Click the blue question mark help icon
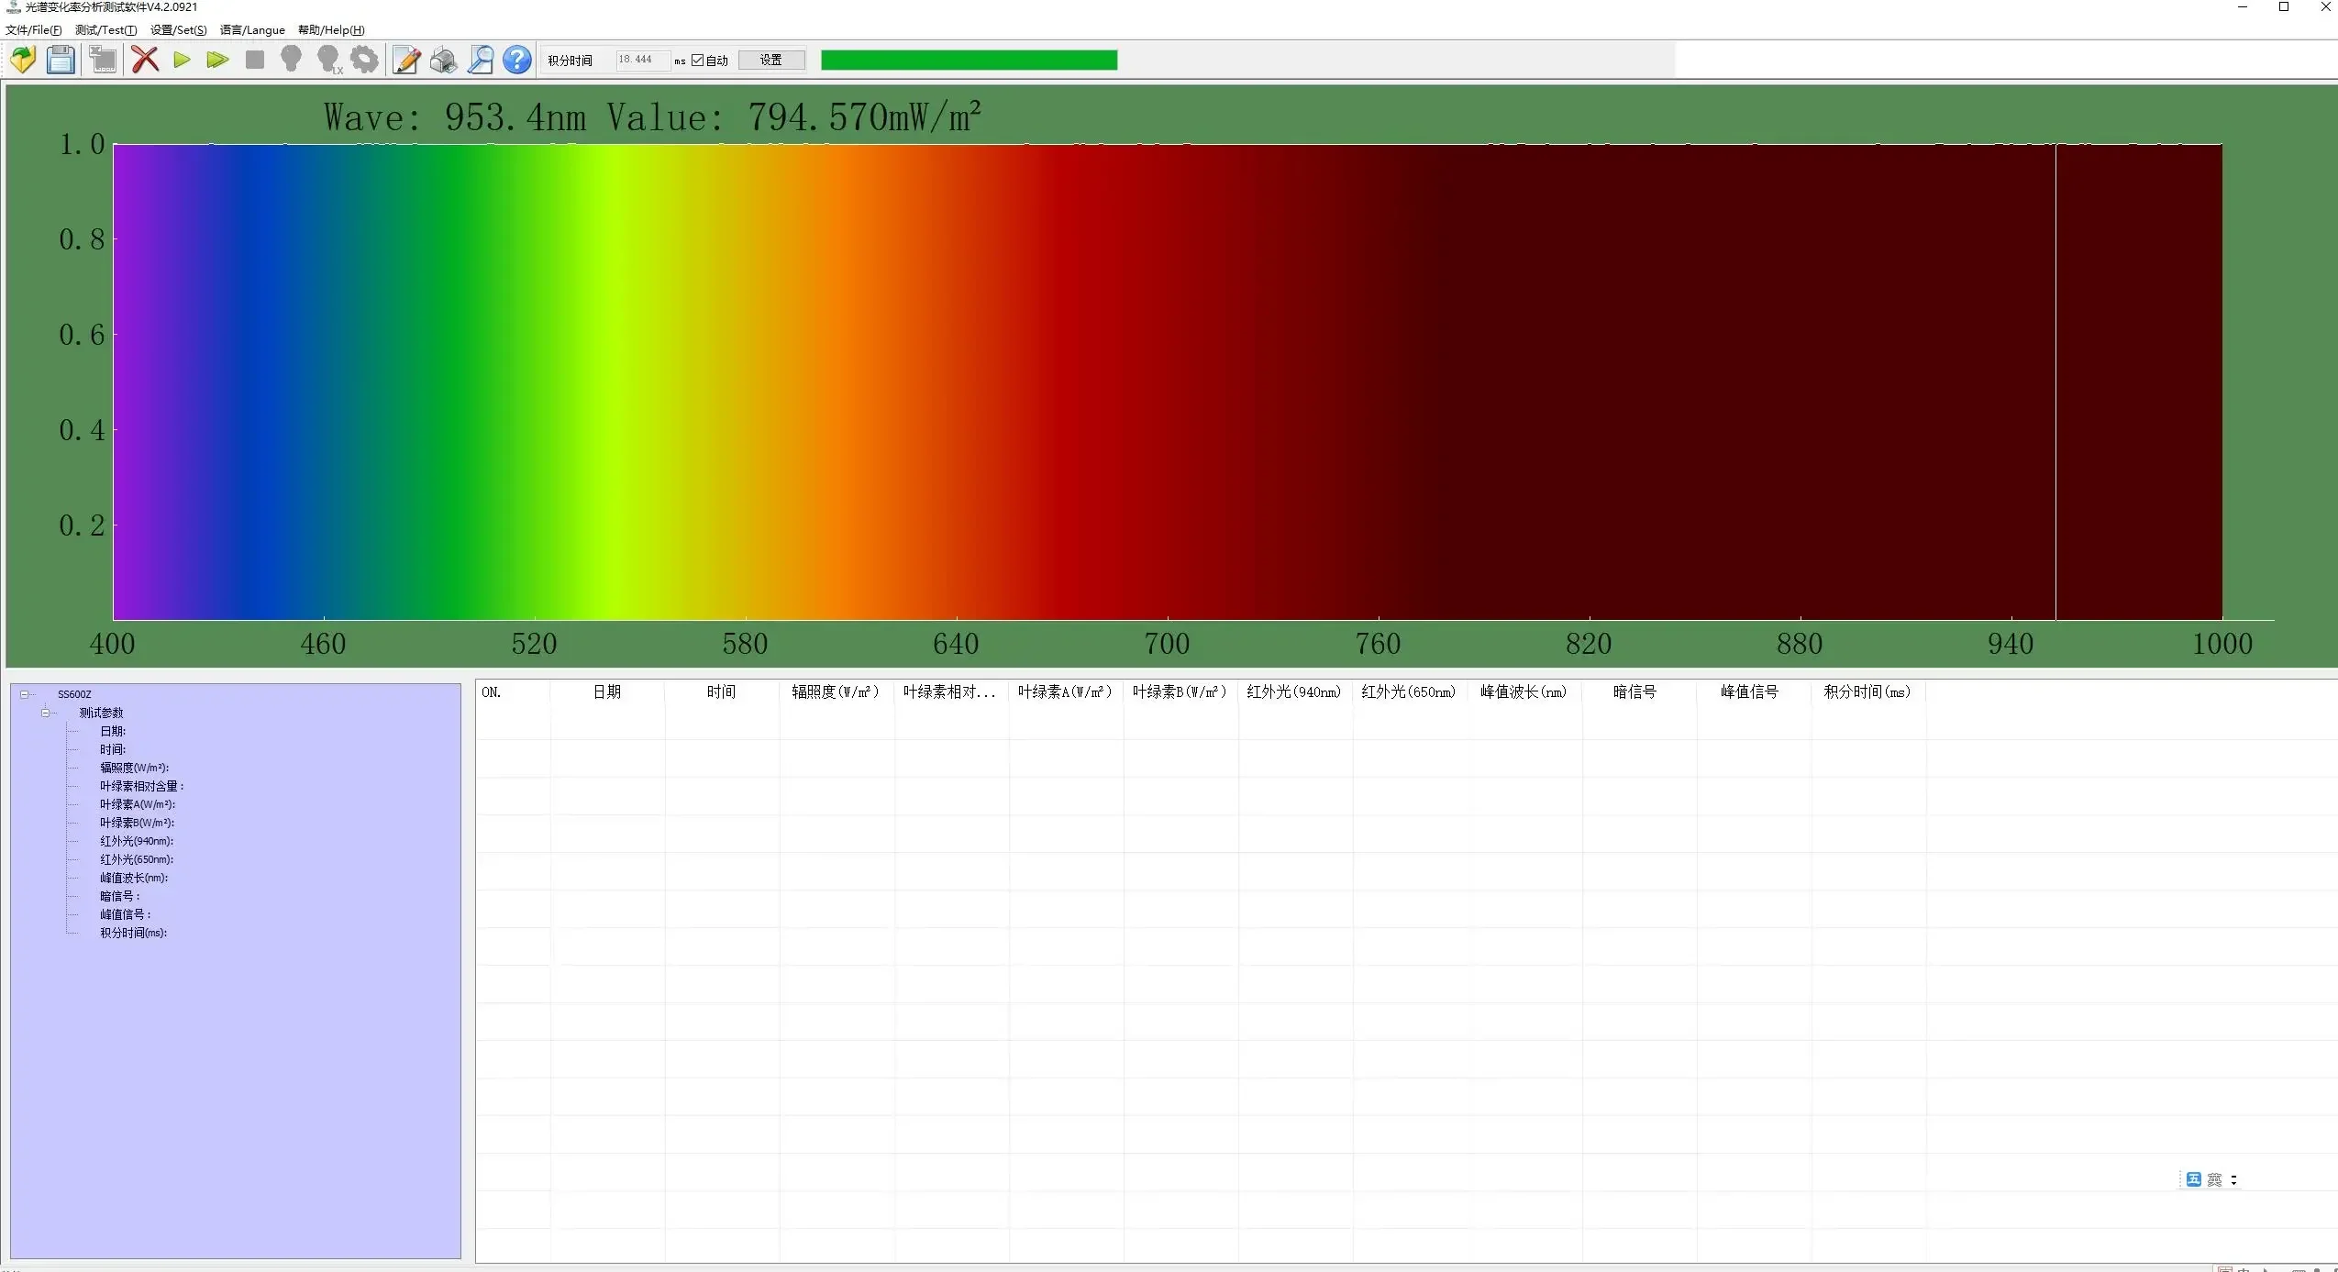The height and width of the screenshot is (1272, 2338). pos(517,60)
